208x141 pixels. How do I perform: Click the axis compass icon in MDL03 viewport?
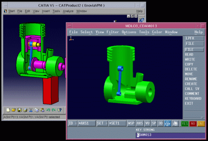[71, 39]
